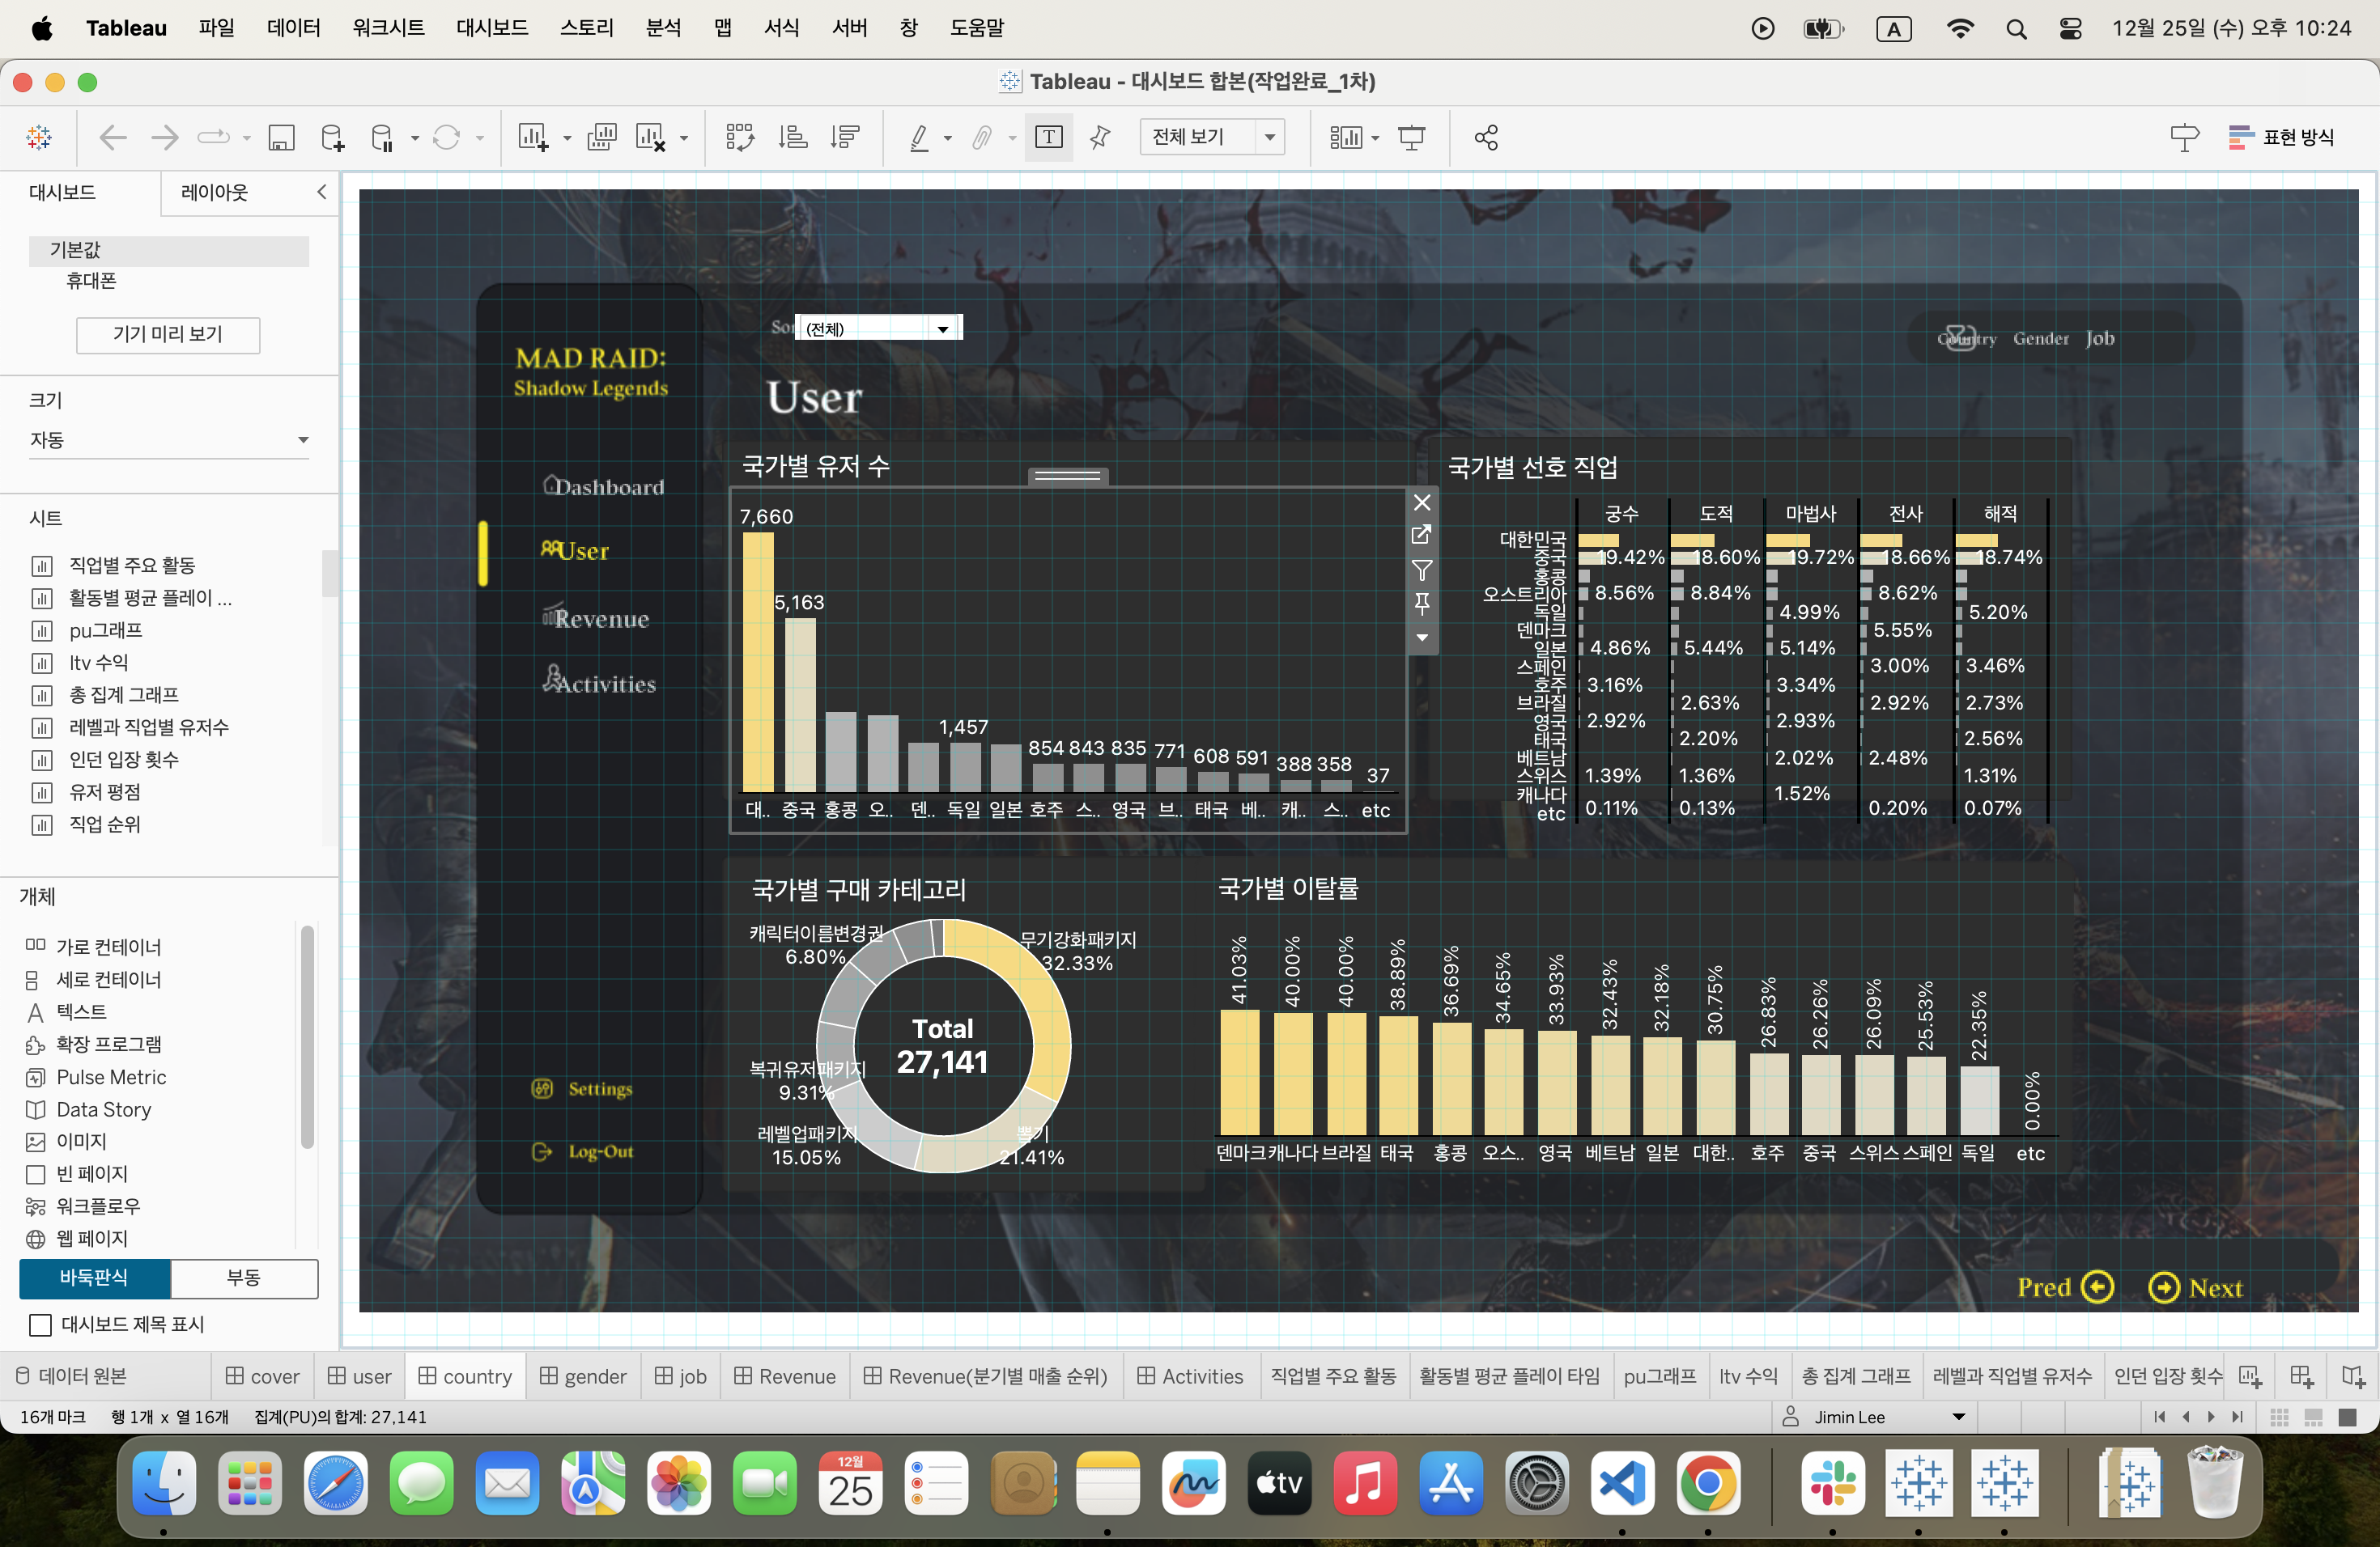
Task: Collapse the left dashboard pane chevron
Action: pyautogui.click(x=321, y=192)
